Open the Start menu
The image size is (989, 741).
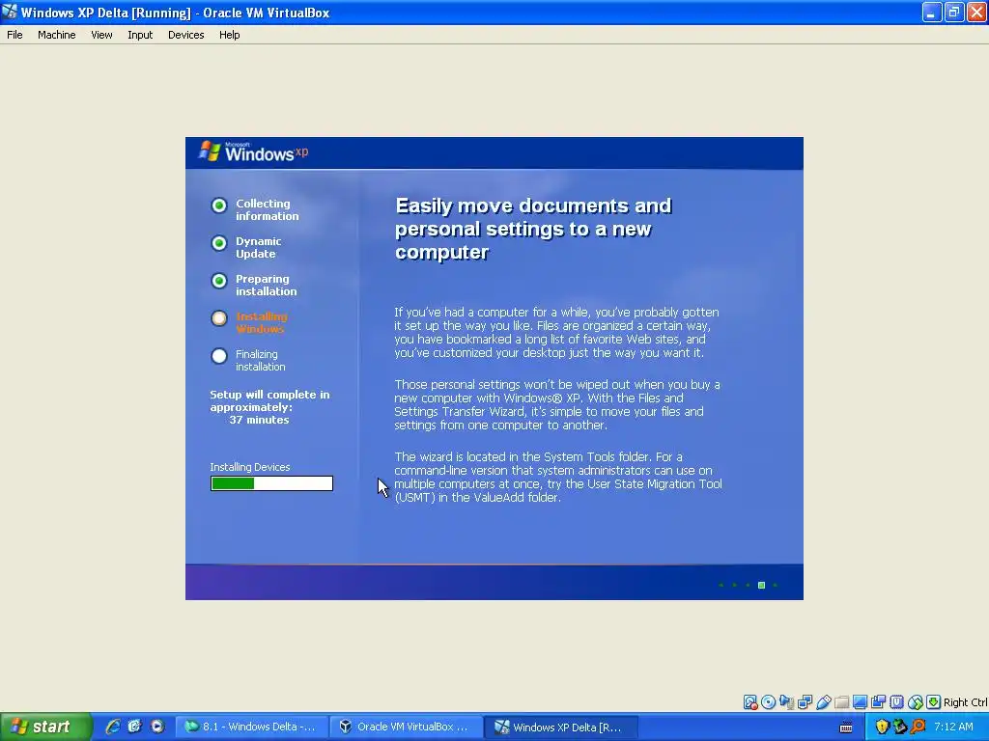click(46, 727)
